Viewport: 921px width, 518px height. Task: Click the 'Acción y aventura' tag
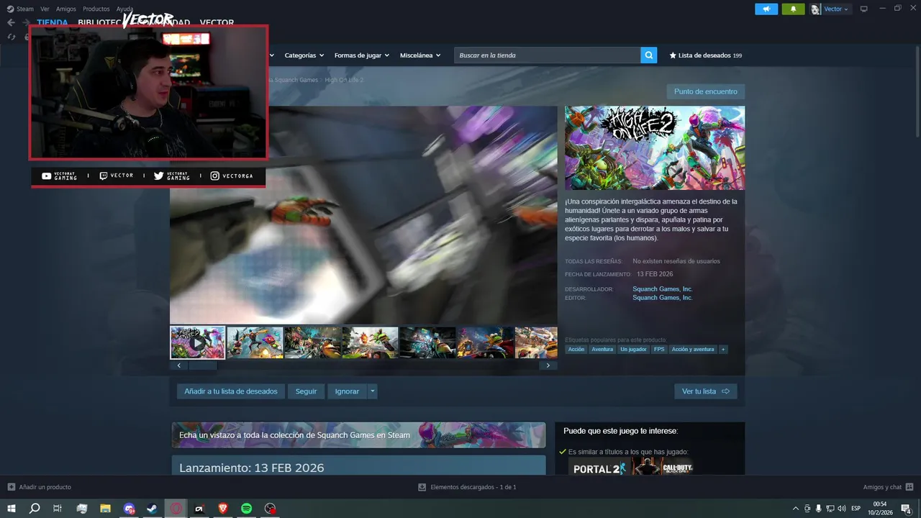coord(693,350)
